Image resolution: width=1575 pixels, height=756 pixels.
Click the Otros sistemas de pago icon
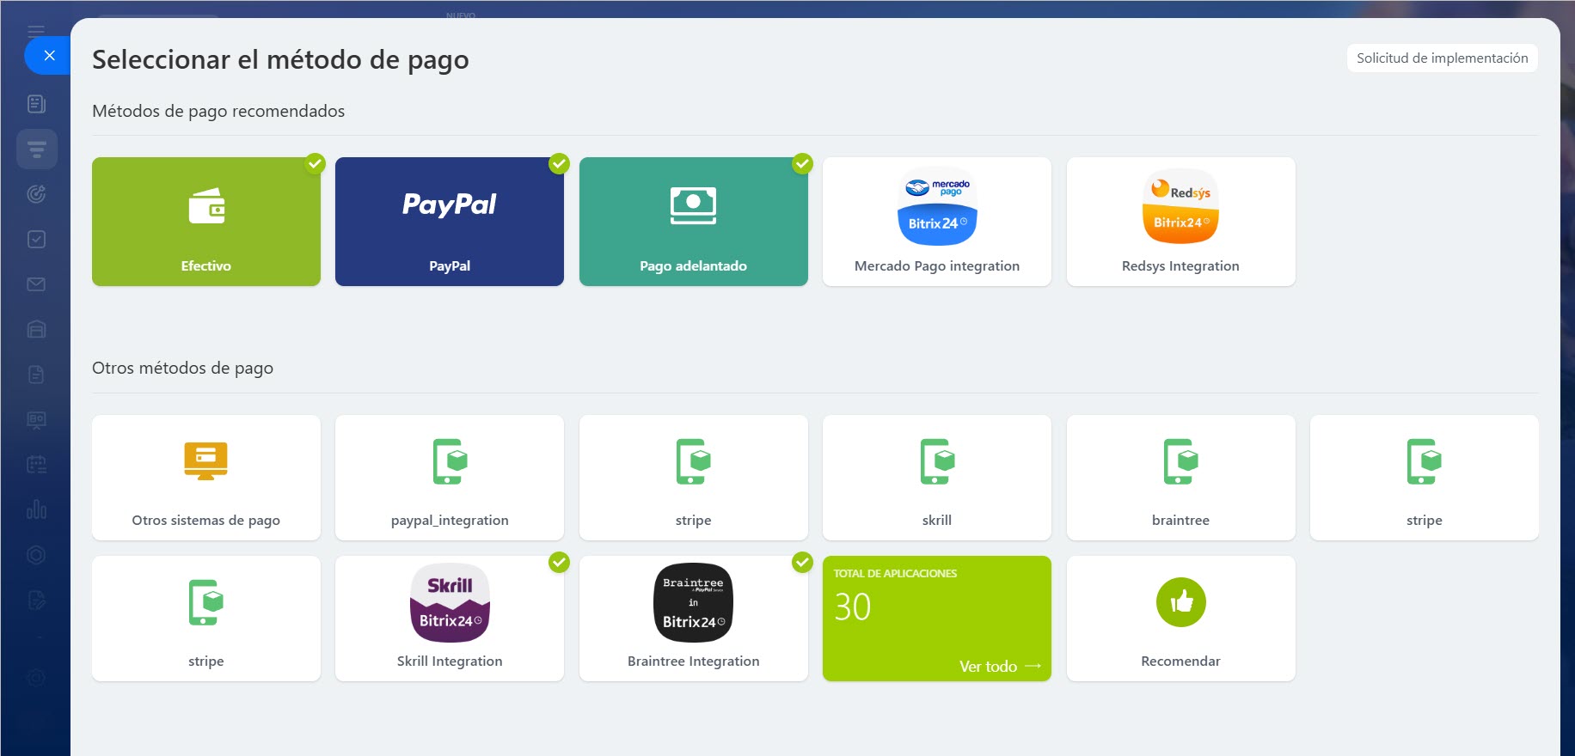click(205, 461)
